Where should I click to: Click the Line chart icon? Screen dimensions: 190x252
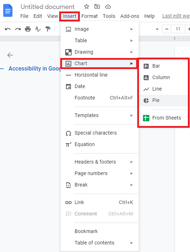click(146, 89)
